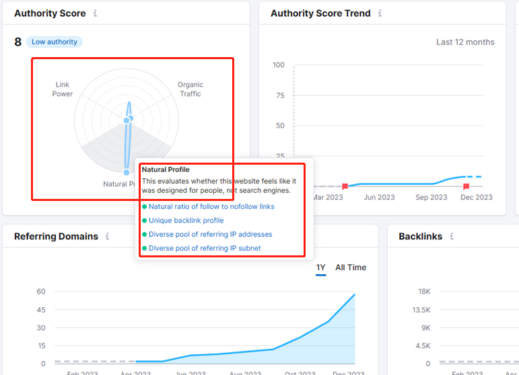Click the Organic Traffic axis label
519x375 pixels.
[x=191, y=89]
